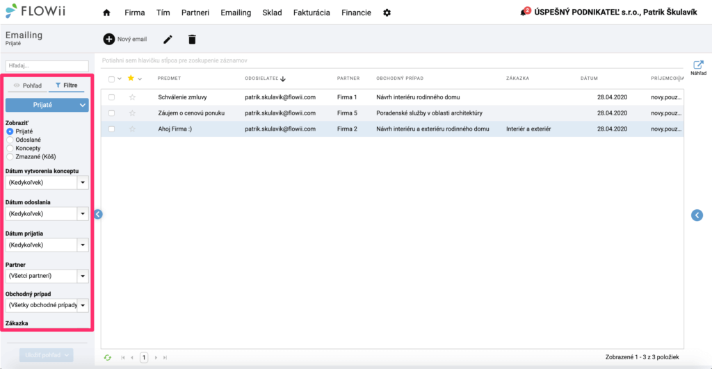Screen dimensions: 712x369
Task: Open the Financie menu
Action: click(x=357, y=13)
